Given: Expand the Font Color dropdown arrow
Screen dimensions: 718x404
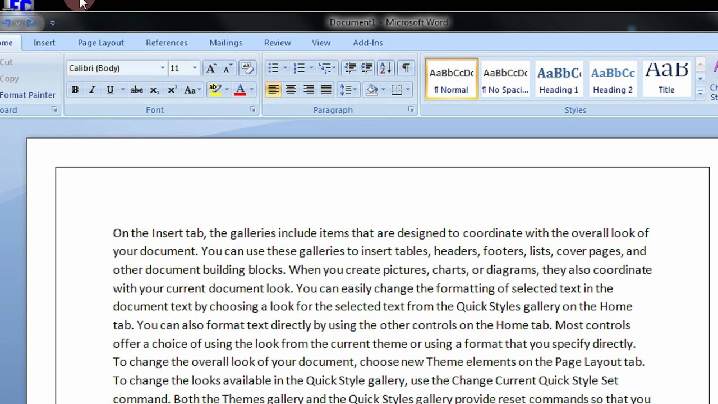Looking at the screenshot, I should (251, 90).
